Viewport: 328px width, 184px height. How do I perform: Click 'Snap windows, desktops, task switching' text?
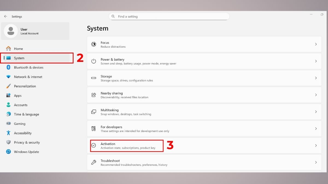[126, 114]
